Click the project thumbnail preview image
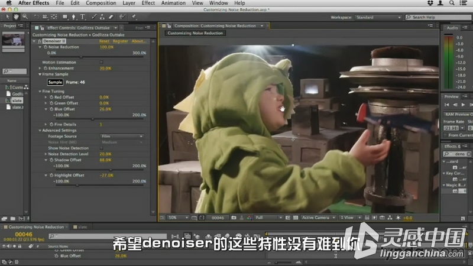Screen dimensions: 473x266 click(13, 40)
